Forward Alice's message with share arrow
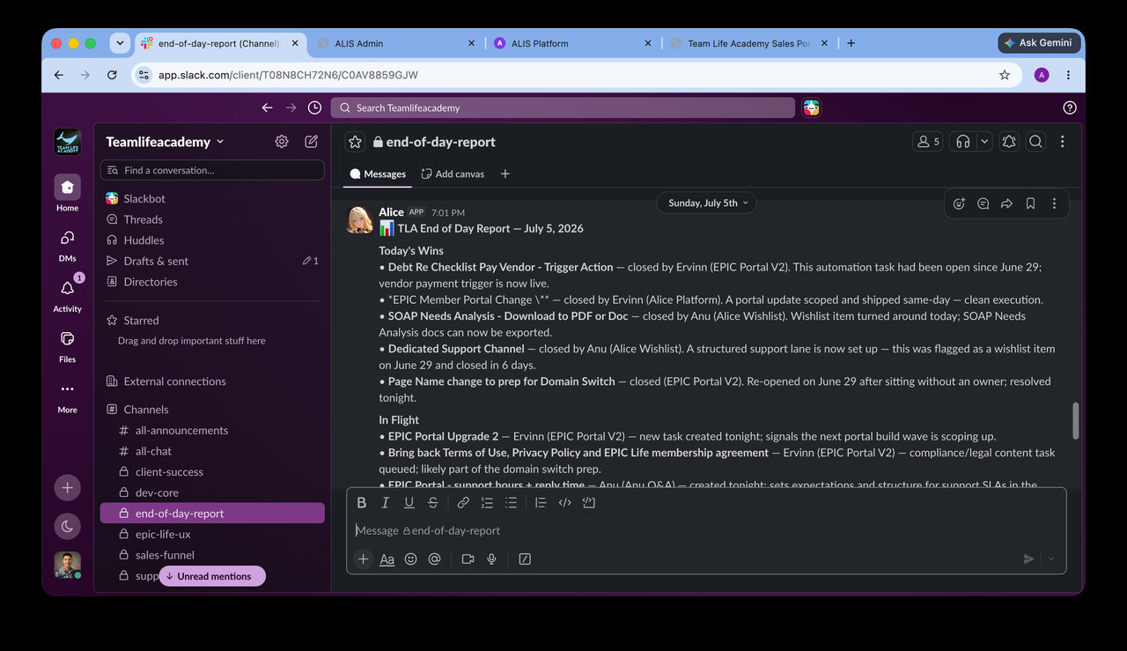Image resolution: width=1127 pixels, height=651 pixels. (x=1006, y=203)
